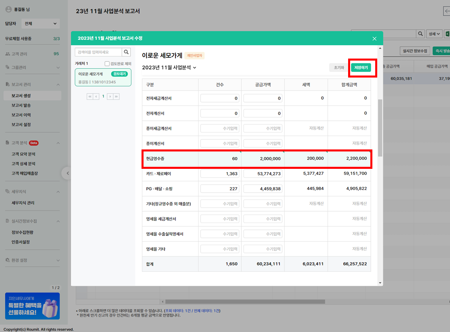Open 보고서 발송 in the sidebar
The width and height of the screenshot is (450, 332).
pos(21,105)
